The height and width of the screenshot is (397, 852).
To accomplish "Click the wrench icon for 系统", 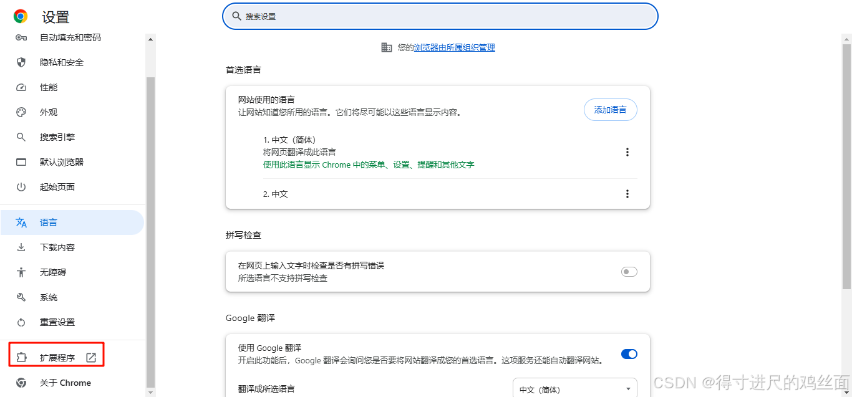I will point(21,297).
